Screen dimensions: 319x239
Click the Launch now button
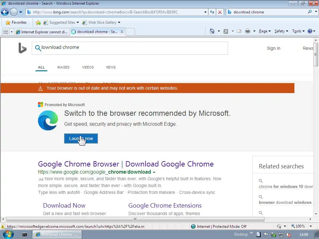click(x=81, y=138)
